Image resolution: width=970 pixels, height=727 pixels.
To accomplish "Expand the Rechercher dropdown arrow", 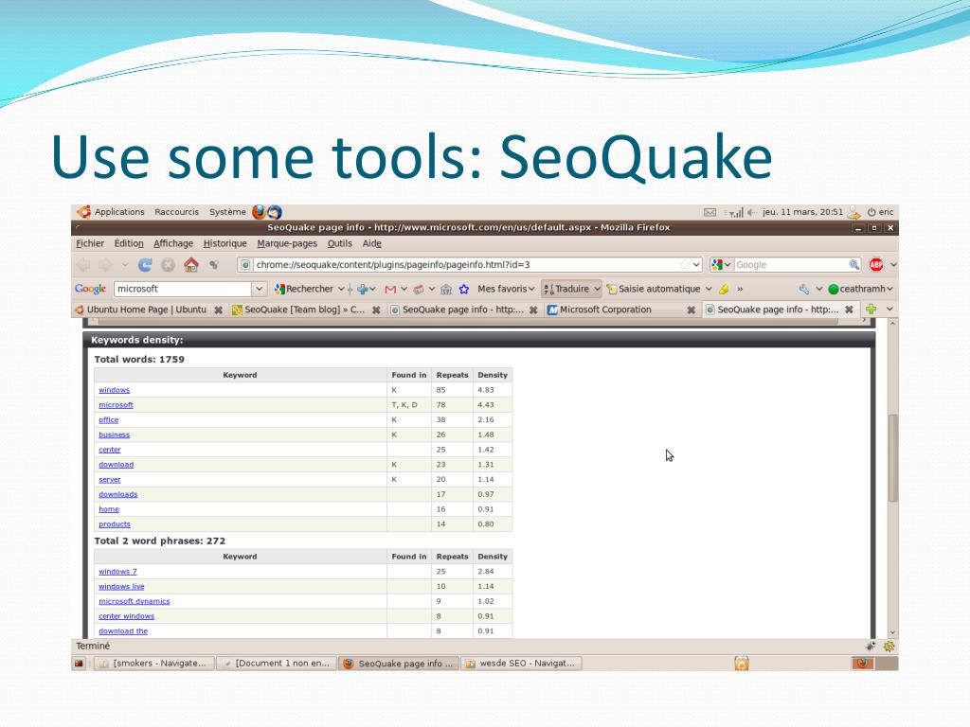I will click(x=341, y=289).
